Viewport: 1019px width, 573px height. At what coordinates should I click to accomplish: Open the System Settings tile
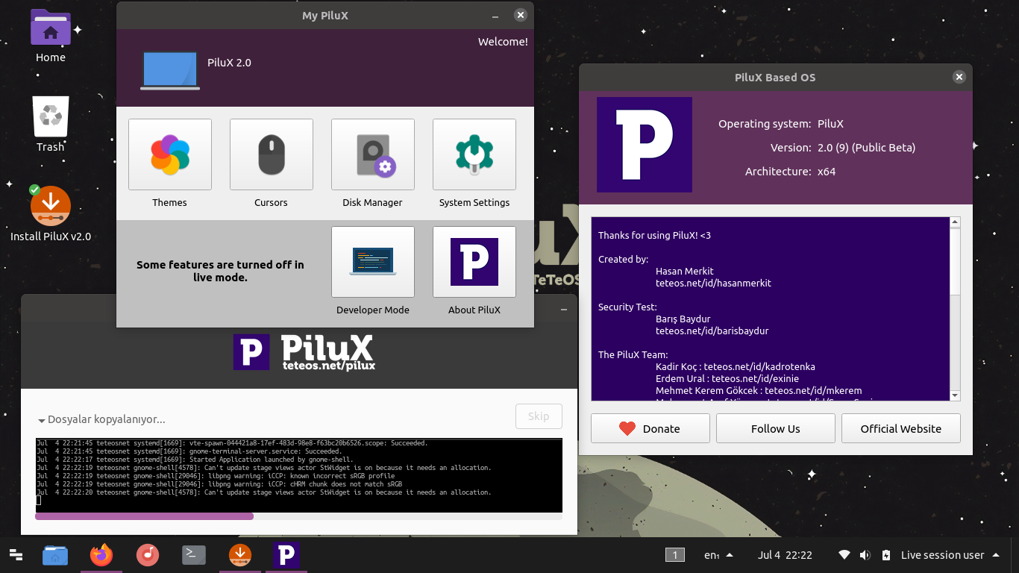(474, 154)
